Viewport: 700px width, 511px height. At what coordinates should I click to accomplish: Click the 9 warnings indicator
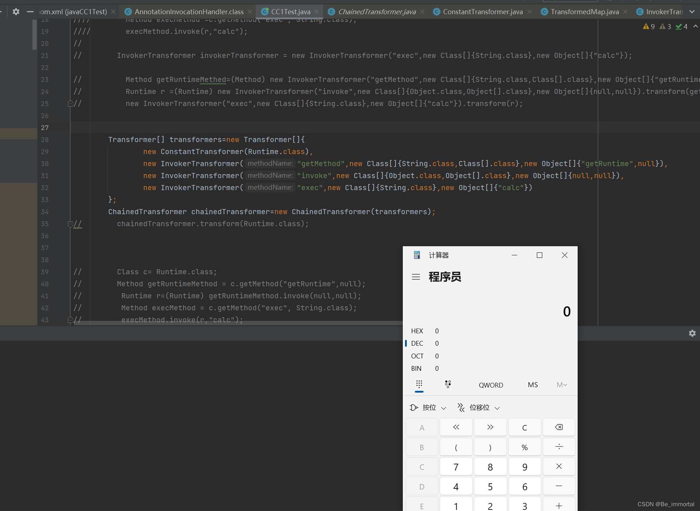649,27
